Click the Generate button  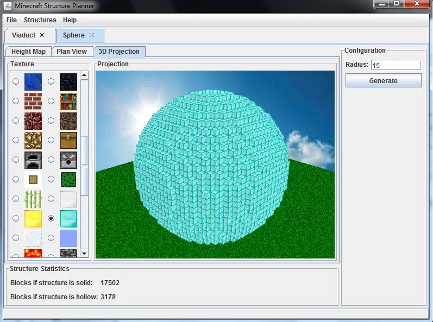tap(384, 80)
